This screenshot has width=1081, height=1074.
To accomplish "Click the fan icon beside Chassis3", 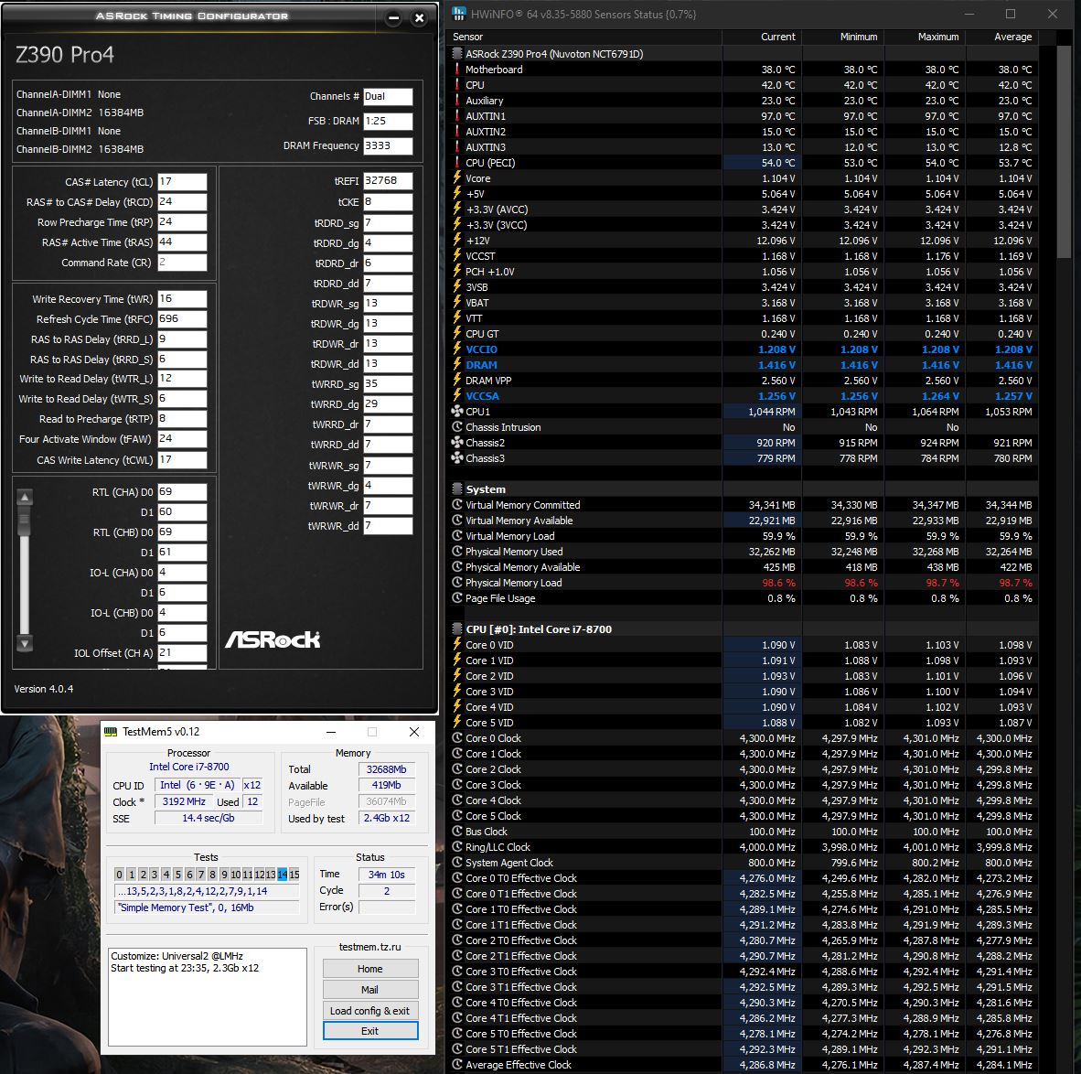I will 456,458.
